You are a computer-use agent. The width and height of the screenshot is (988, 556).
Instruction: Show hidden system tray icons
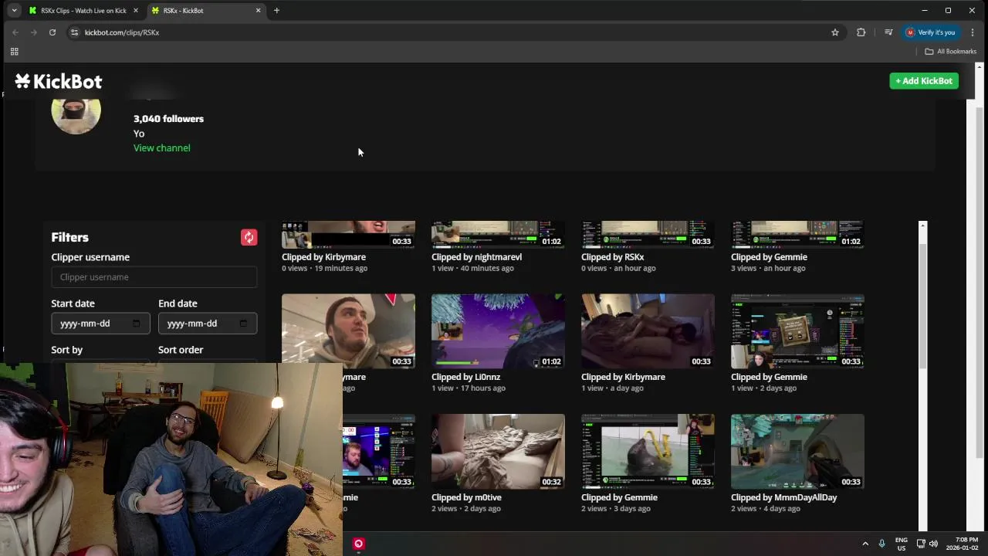pyautogui.click(x=865, y=544)
